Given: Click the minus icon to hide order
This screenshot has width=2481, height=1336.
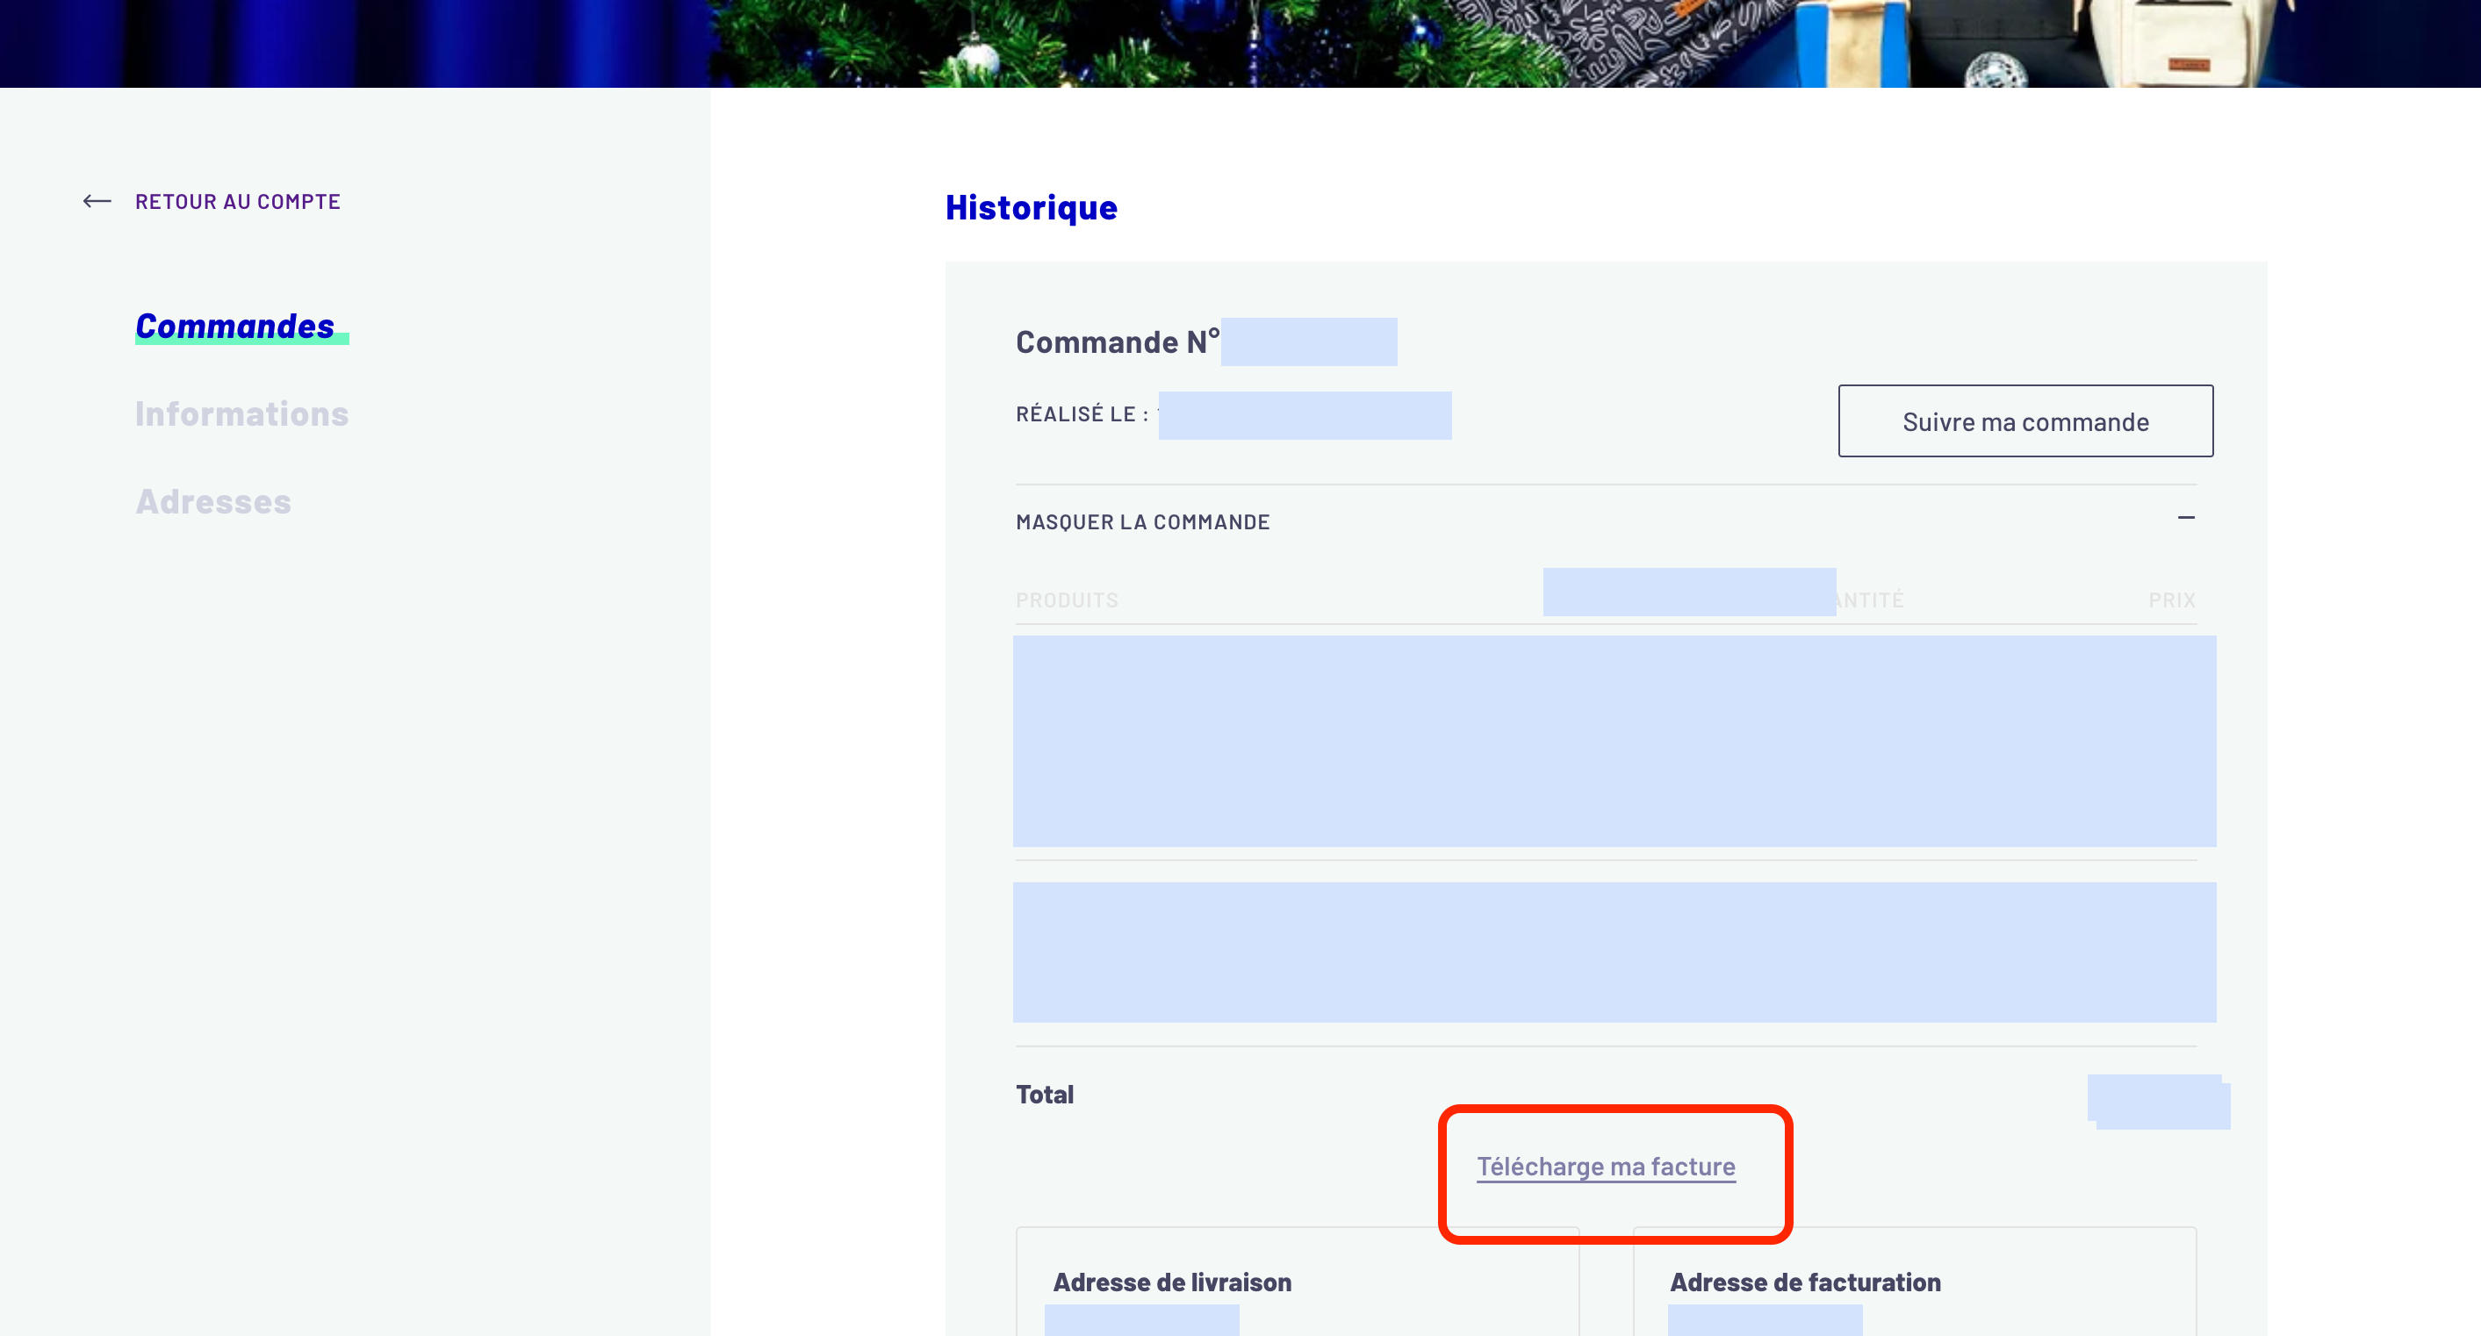Looking at the screenshot, I should (x=2185, y=518).
